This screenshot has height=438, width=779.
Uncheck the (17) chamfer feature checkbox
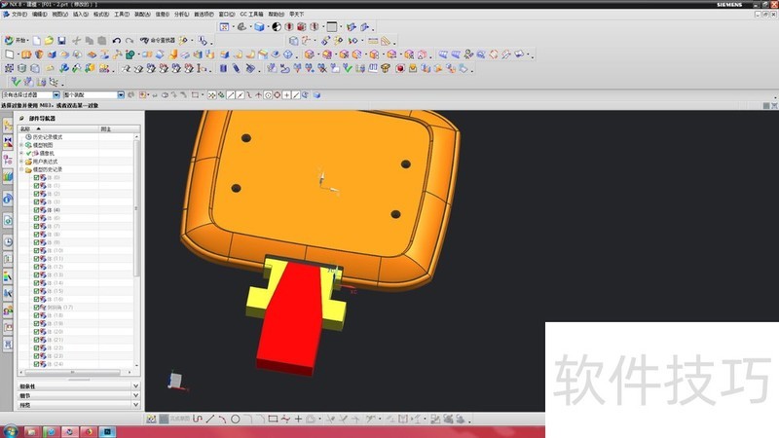point(36,308)
